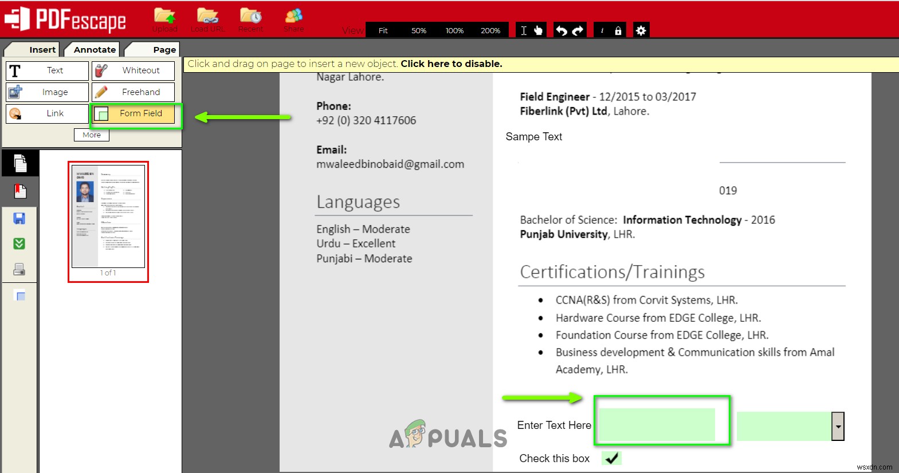Toggle the 'Check this box' checkbox
Image resolution: width=899 pixels, height=473 pixels.
pos(611,458)
